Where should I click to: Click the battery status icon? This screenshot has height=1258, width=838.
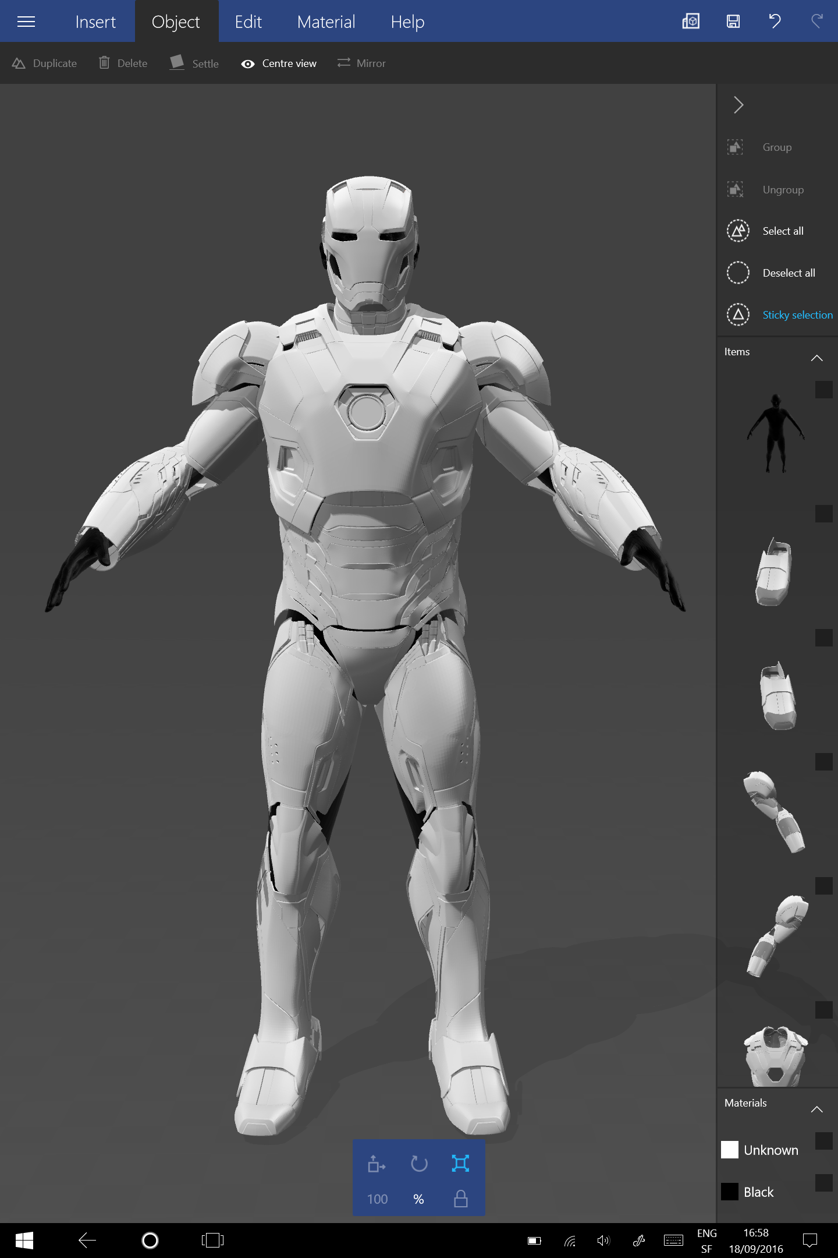[x=534, y=1241]
